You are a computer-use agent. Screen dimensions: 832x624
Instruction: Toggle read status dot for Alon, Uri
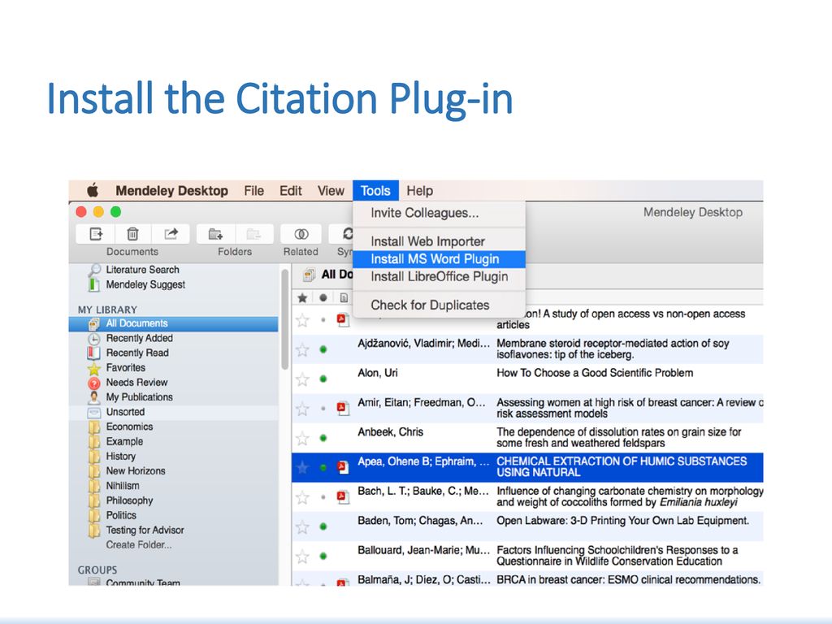click(323, 379)
